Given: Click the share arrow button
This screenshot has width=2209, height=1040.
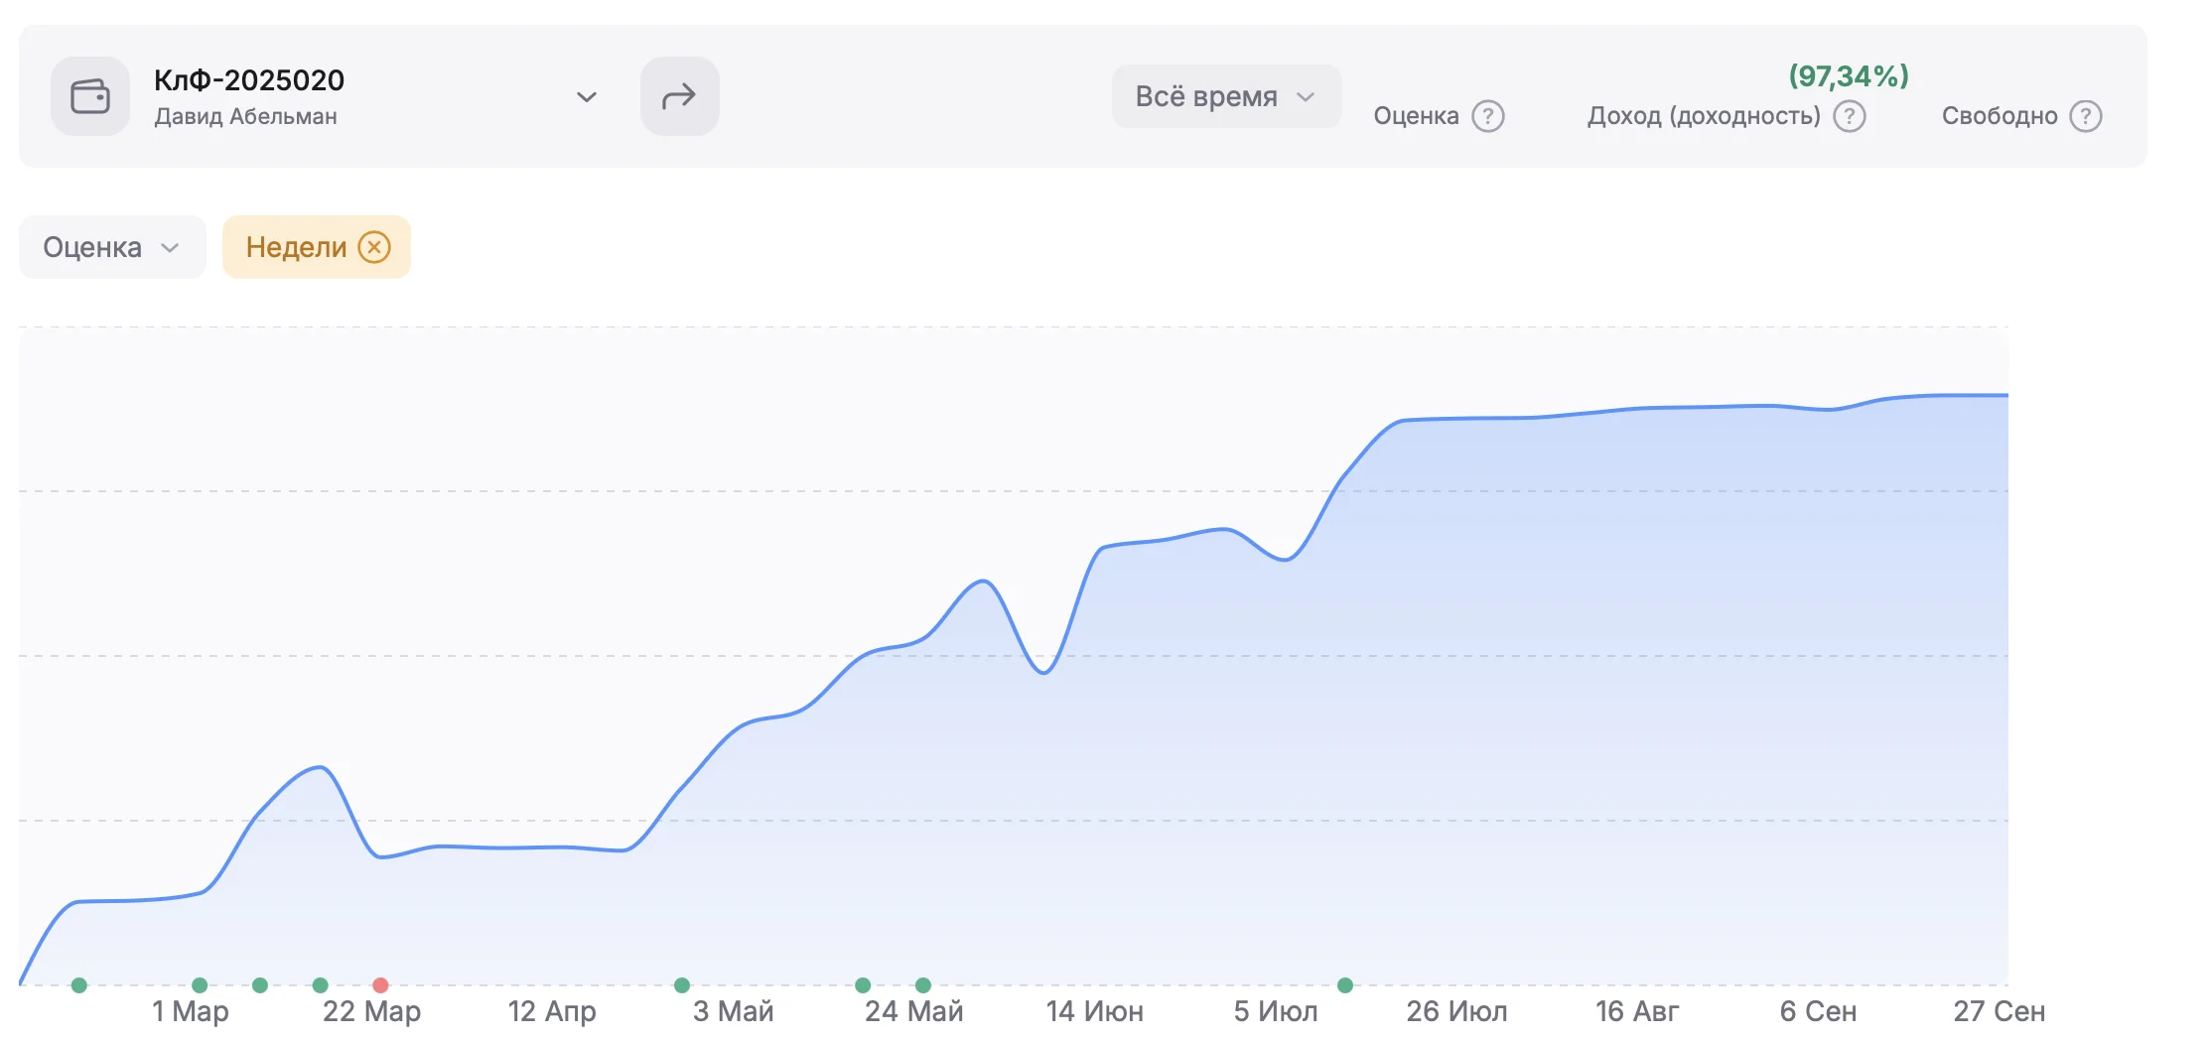Looking at the screenshot, I should 679,96.
